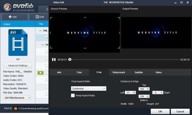Tick the checkbox beside the green play icon
The width and height of the screenshot is (192, 115).
[x=47, y=73]
